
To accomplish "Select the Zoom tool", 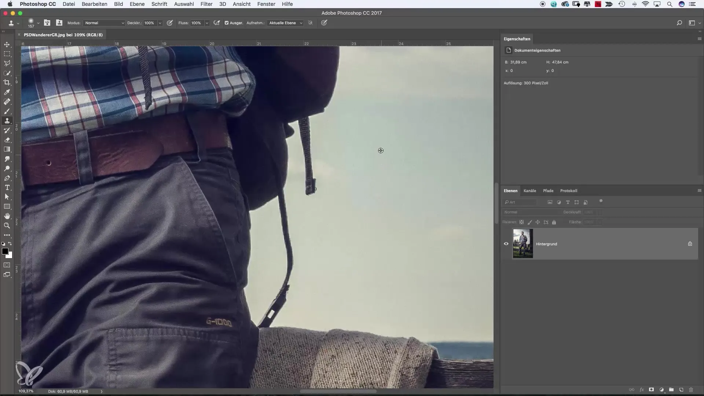I will pyautogui.click(x=7, y=225).
